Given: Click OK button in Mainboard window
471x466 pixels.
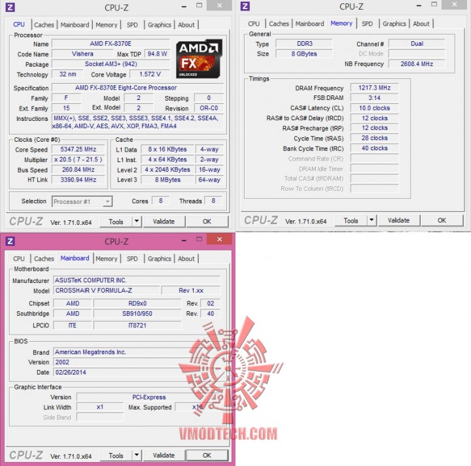Looking at the screenshot, I should point(207,455).
